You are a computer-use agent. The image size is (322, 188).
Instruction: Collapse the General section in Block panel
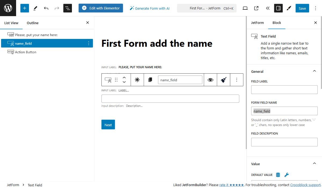click(314, 71)
